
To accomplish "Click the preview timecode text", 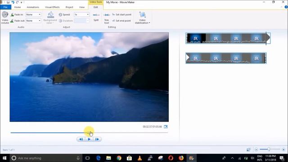I will pyautogui.click(x=152, y=127).
